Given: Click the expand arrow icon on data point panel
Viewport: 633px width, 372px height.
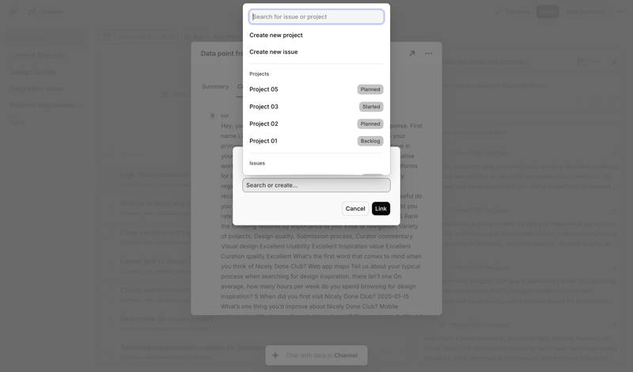Looking at the screenshot, I should pos(411,54).
